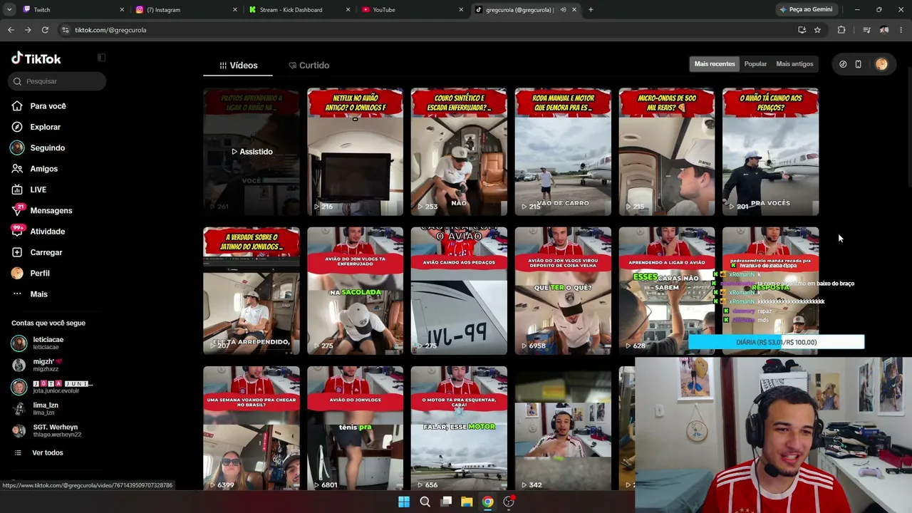Open the Windows Start menu

pyautogui.click(x=404, y=502)
